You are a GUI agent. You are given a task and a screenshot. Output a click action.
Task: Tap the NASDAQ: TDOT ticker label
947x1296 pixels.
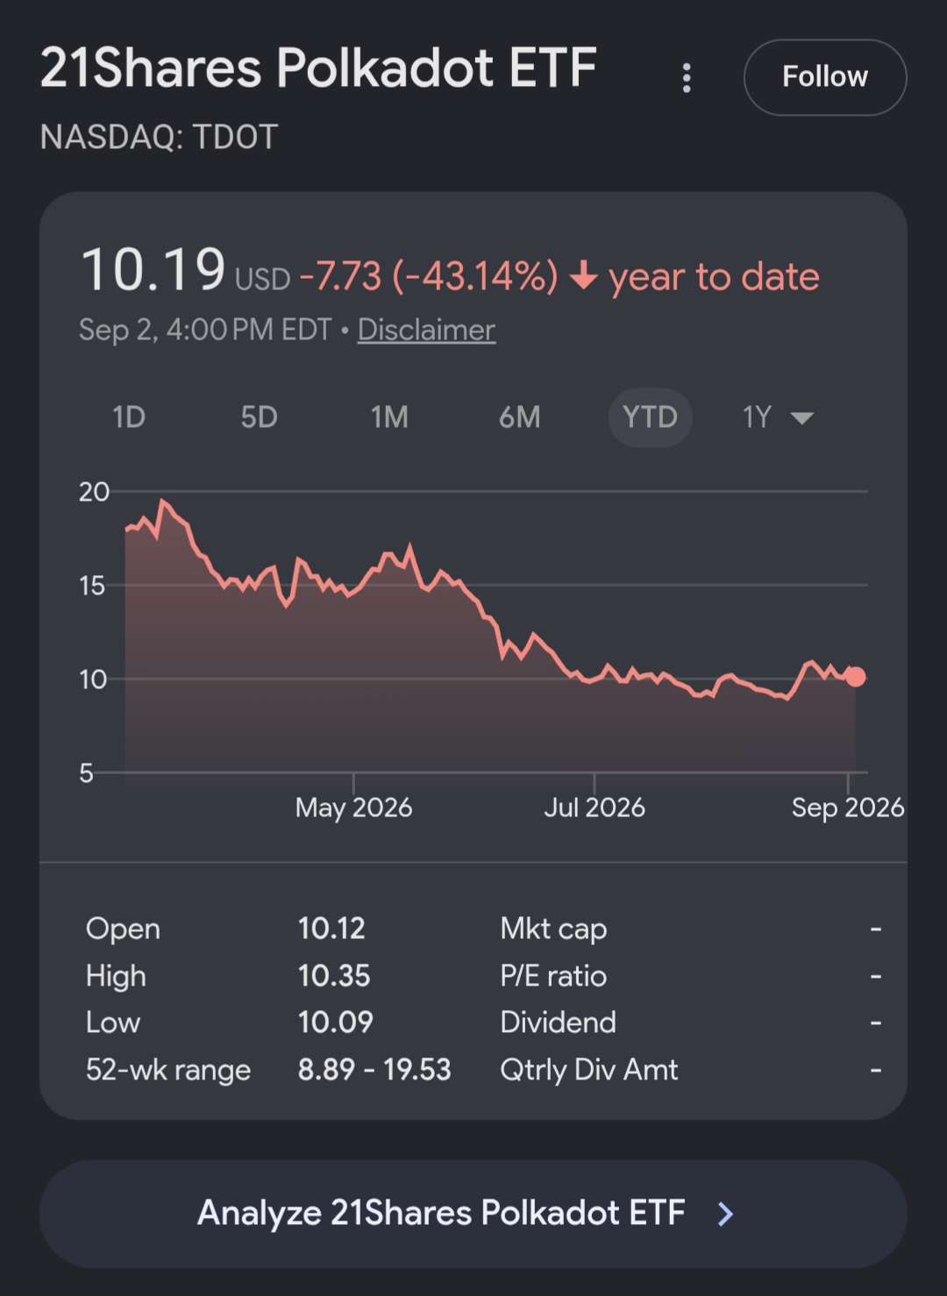(x=159, y=137)
